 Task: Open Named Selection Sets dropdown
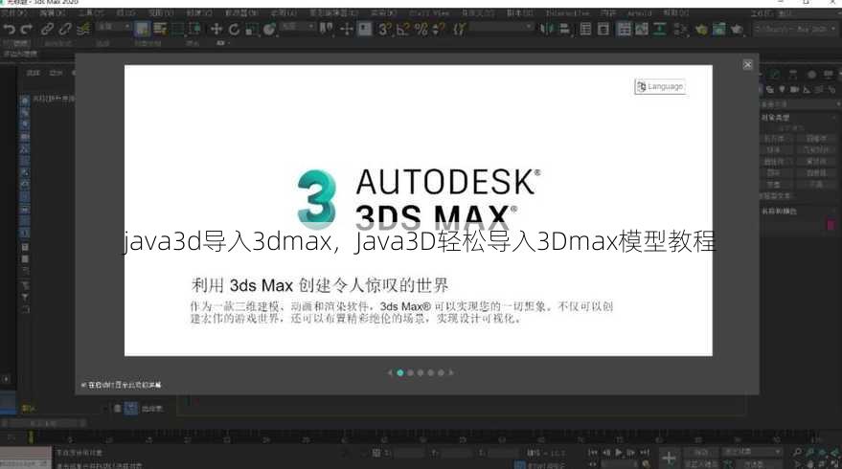[502, 26]
